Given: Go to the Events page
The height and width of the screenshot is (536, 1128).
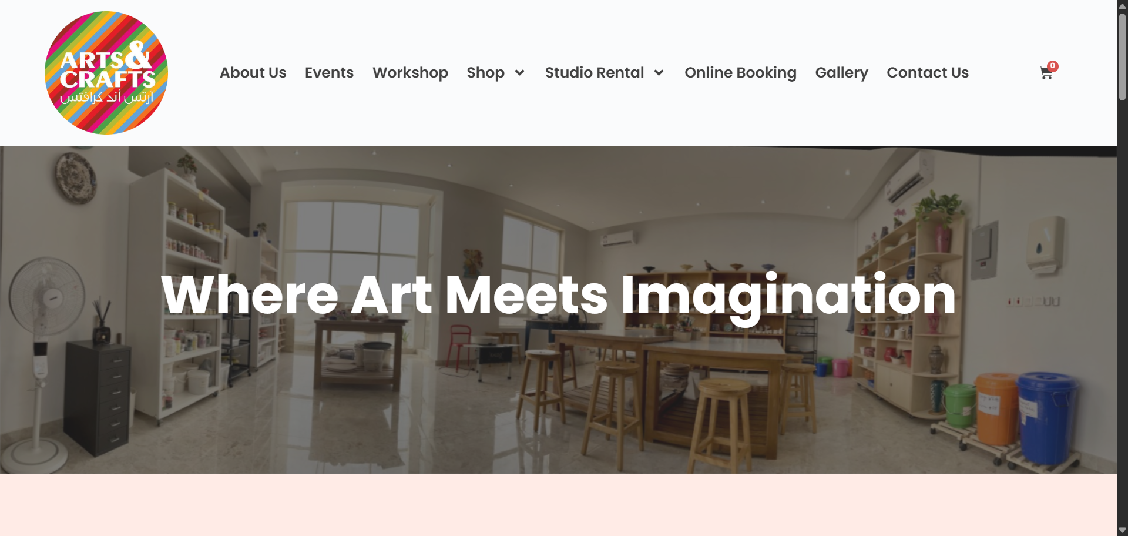Looking at the screenshot, I should [x=329, y=72].
